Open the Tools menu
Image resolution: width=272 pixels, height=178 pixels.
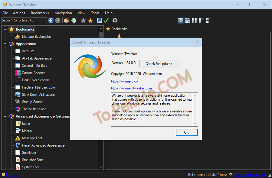pyautogui.click(x=95, y=13)
